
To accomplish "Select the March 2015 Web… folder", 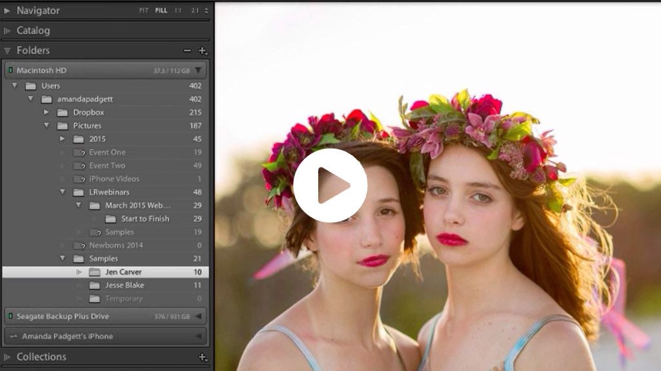I will click(105, 205).
